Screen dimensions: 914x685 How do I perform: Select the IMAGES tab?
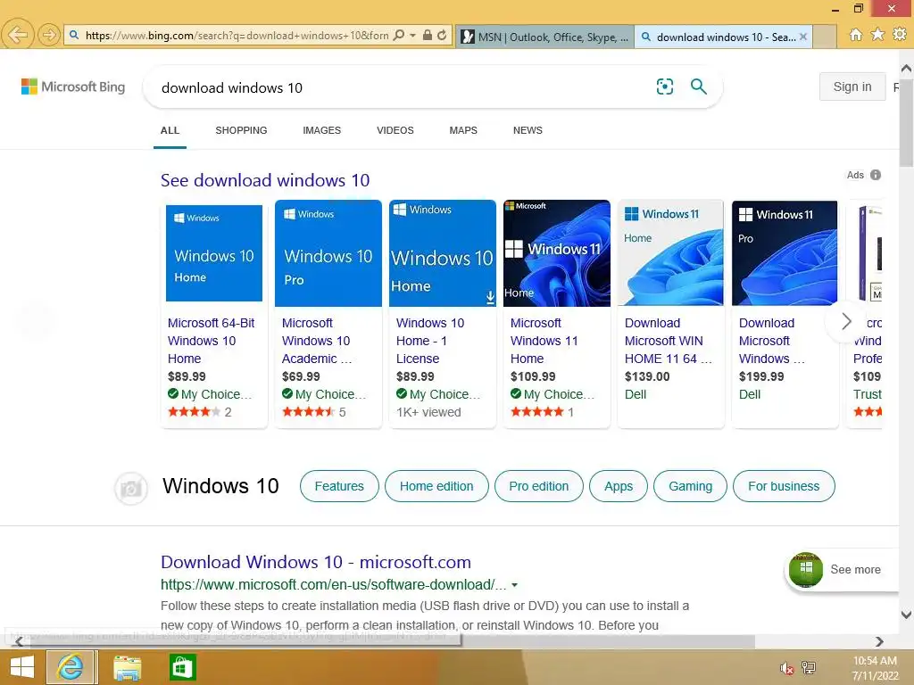pyautogui.click(x=321, y=130)
